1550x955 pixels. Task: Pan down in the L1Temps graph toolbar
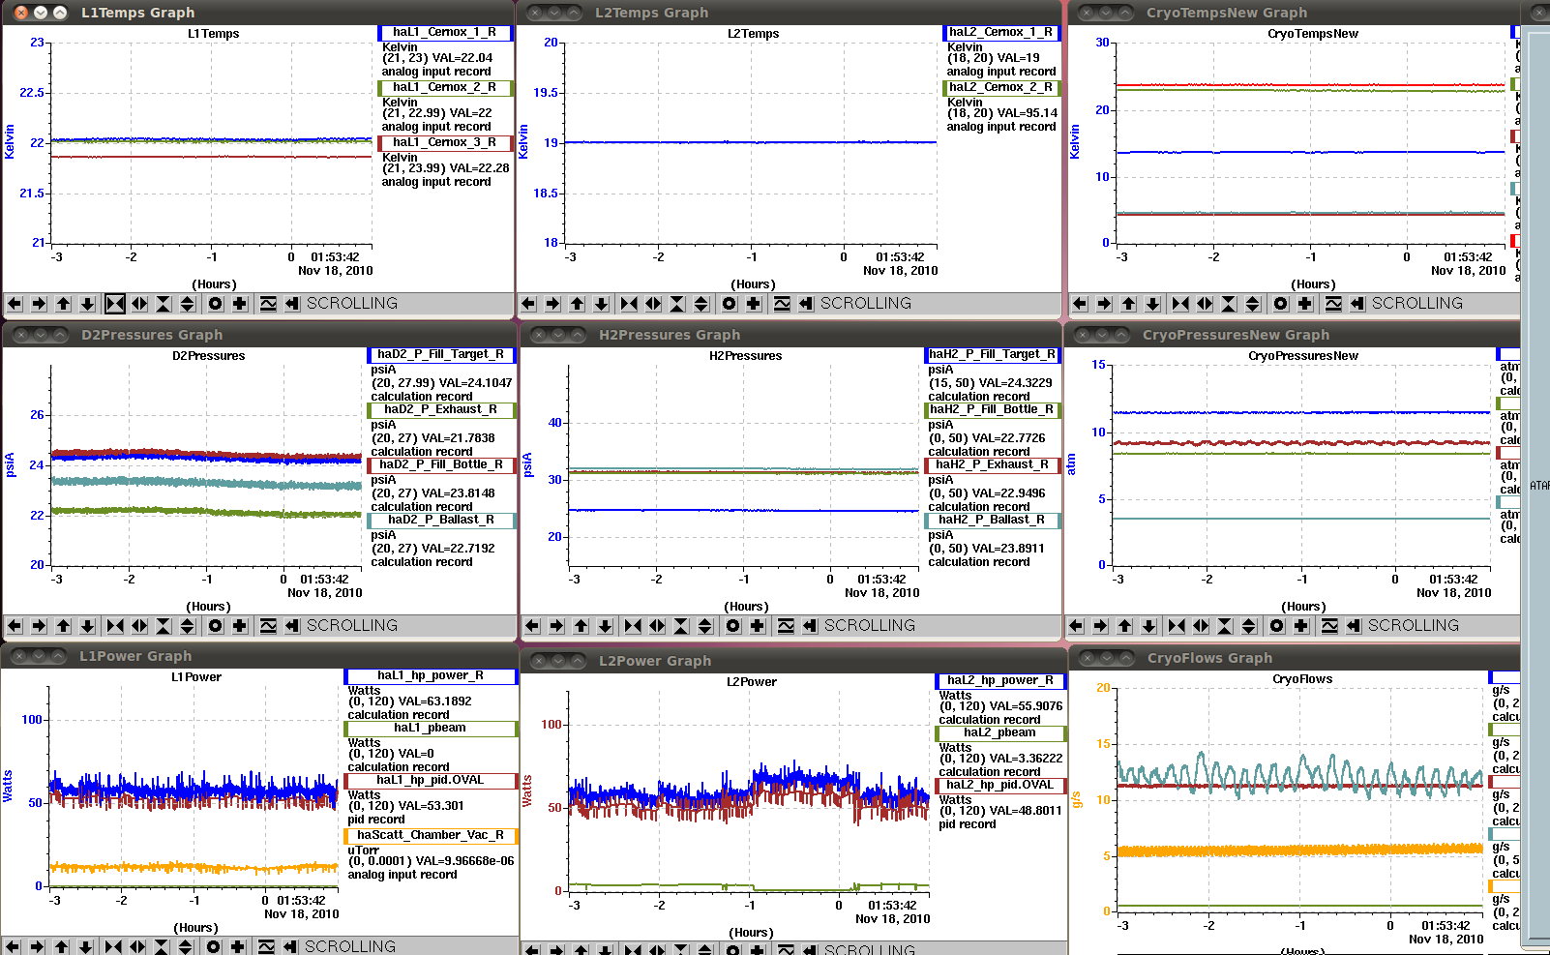coord(88,304)
